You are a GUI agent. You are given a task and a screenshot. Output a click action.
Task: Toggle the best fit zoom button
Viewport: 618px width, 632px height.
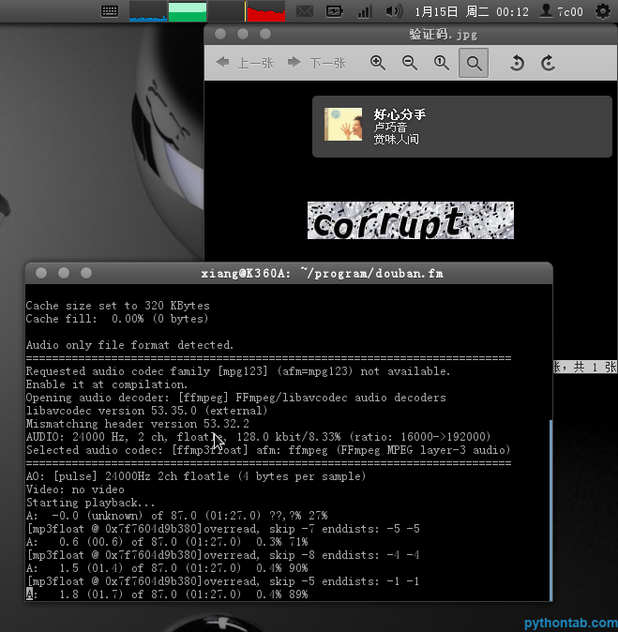click(474, 63)
